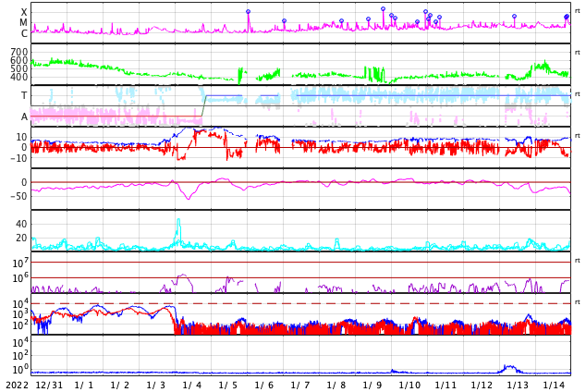586x392 pixels.
Task: Click the rt tag beside the purple flux panel
Action: [578, 261]
